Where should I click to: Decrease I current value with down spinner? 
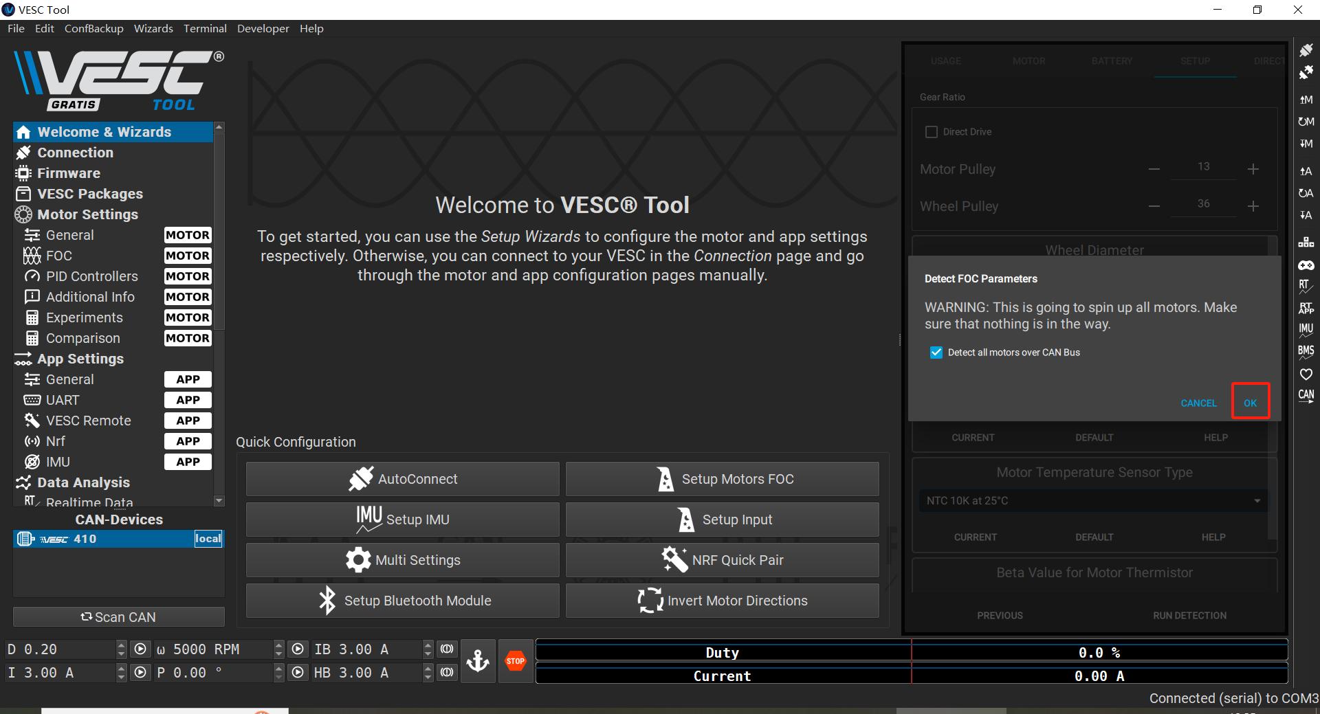click(x=122, y=678)
